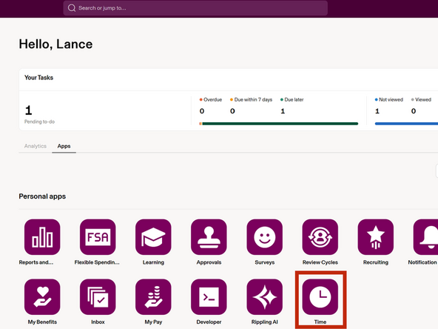The image size is (438, 329).
Task: Launch the My Pay app
Action: pos(153,297)
